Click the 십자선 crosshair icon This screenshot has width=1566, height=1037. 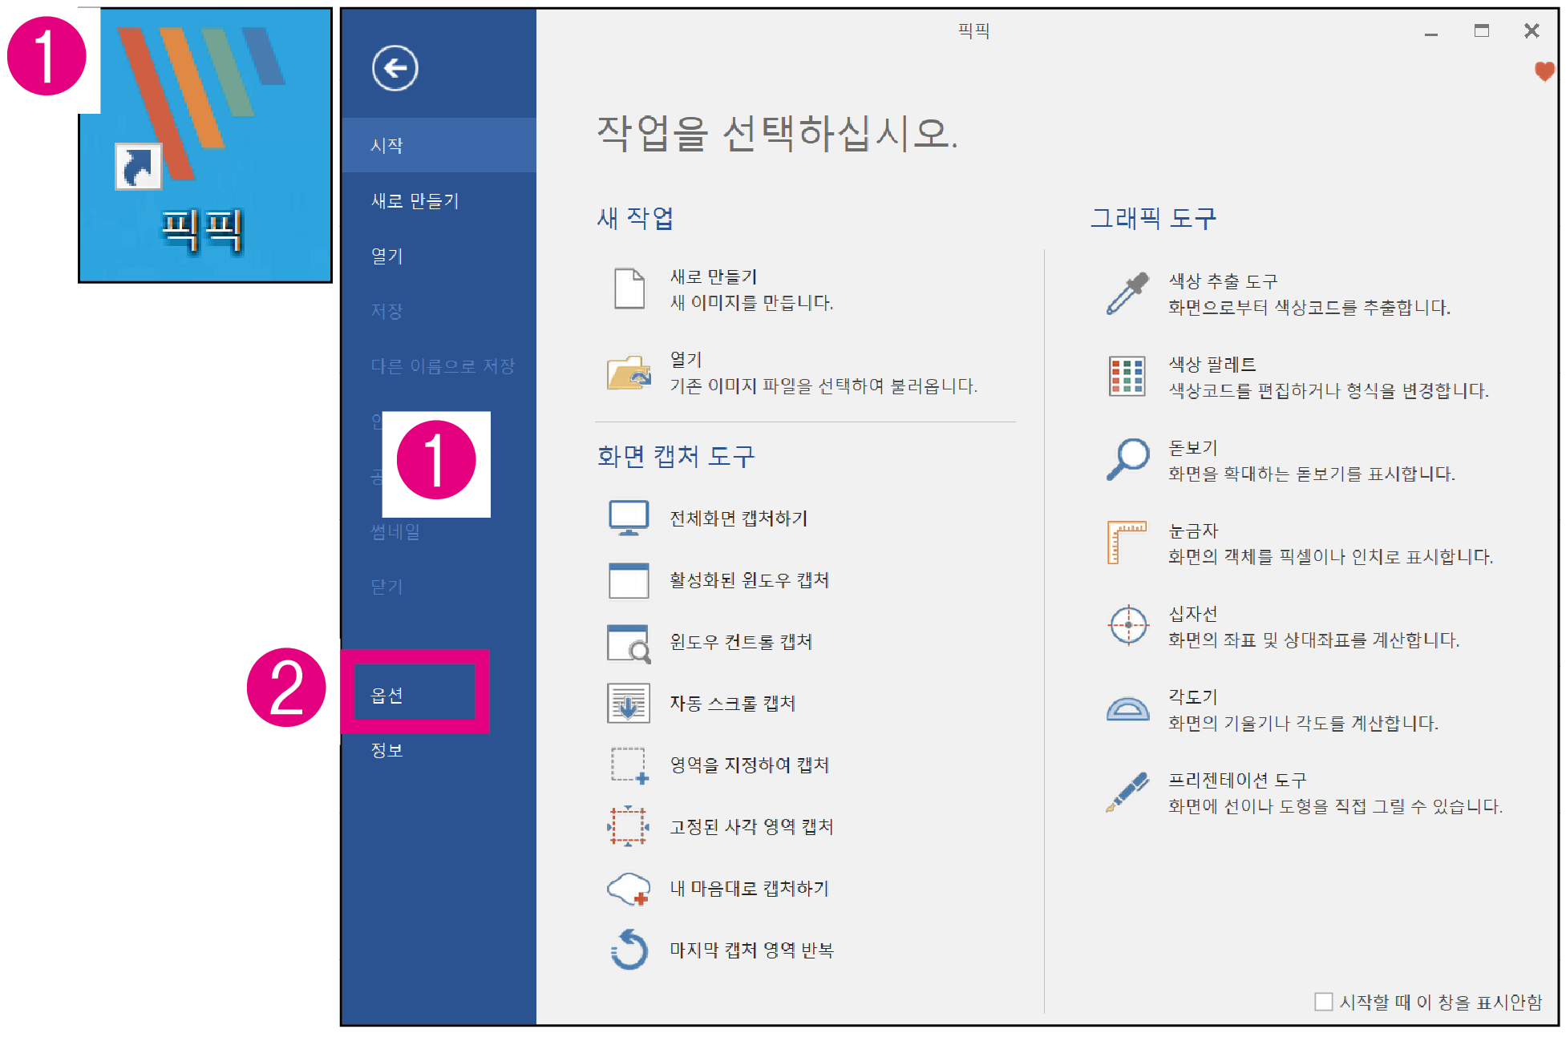pos(1128,625)
